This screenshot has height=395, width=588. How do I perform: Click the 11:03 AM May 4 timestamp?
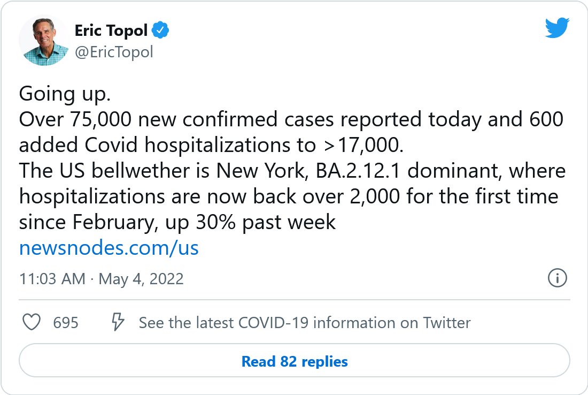[x=101, y=279]
